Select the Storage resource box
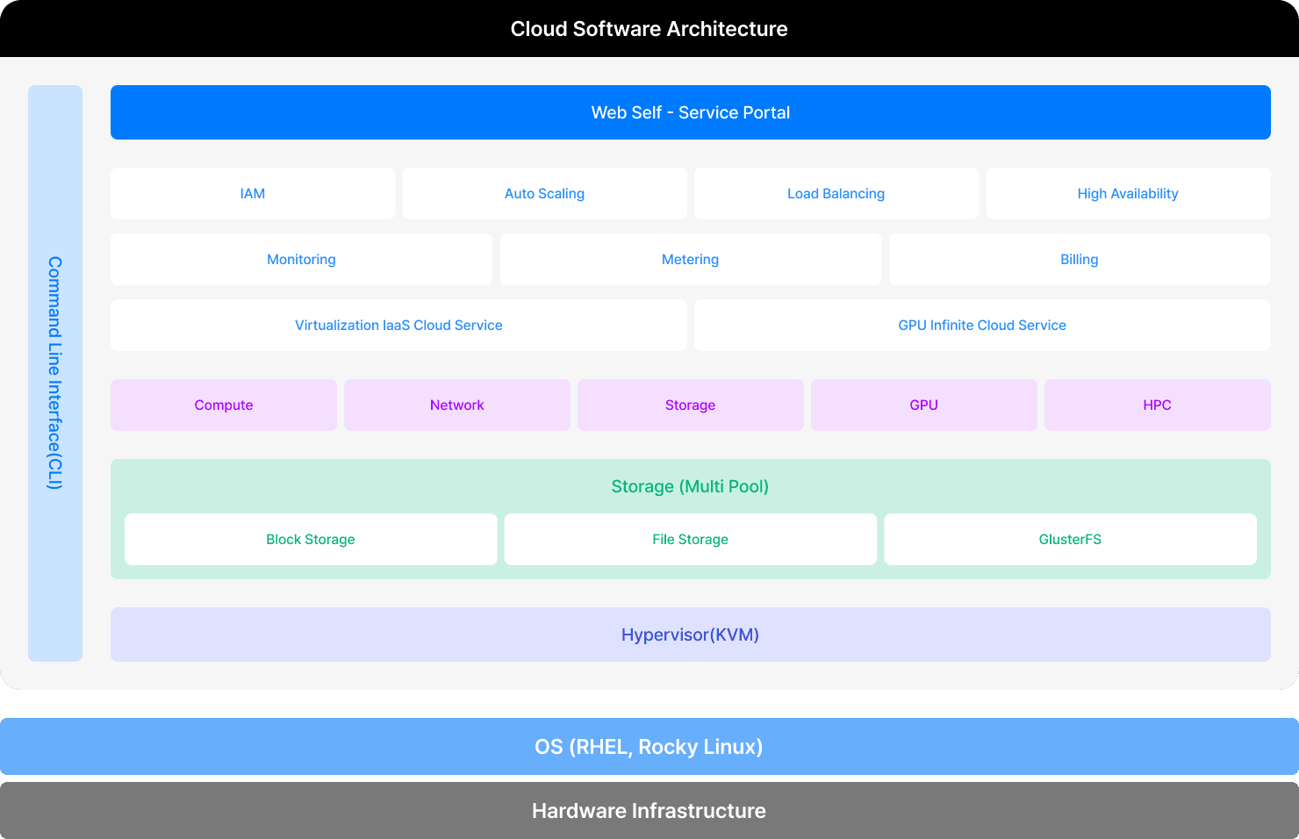Image resolution: width=1299 pixels, height=839 pixels. (690, 405)
